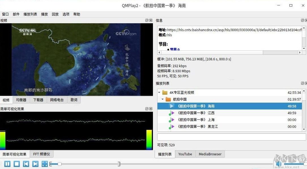
Task: Go to the previous track
Action: pos(26,164)
